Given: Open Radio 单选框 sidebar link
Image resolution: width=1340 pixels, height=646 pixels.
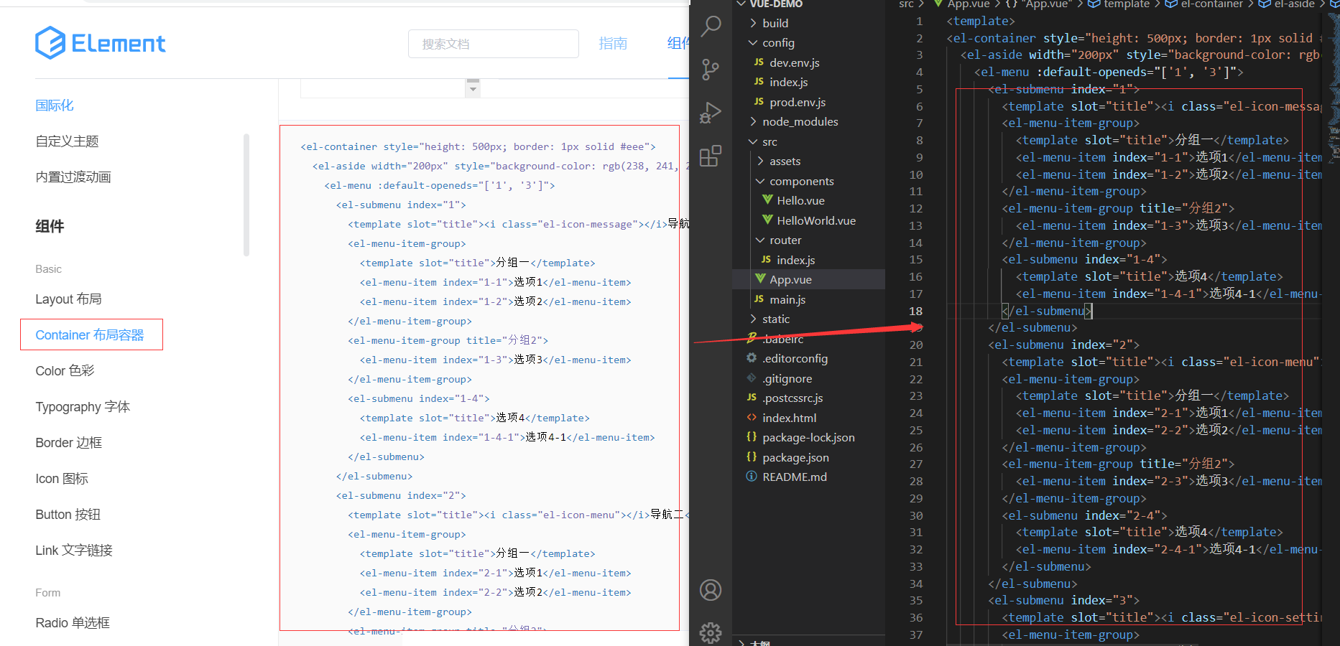Looking at the screenshot, I should tap(73, 623).
